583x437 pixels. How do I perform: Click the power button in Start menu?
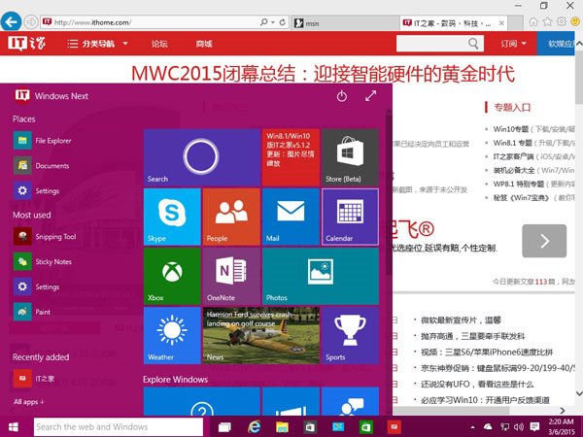click(x=342, y=96)
